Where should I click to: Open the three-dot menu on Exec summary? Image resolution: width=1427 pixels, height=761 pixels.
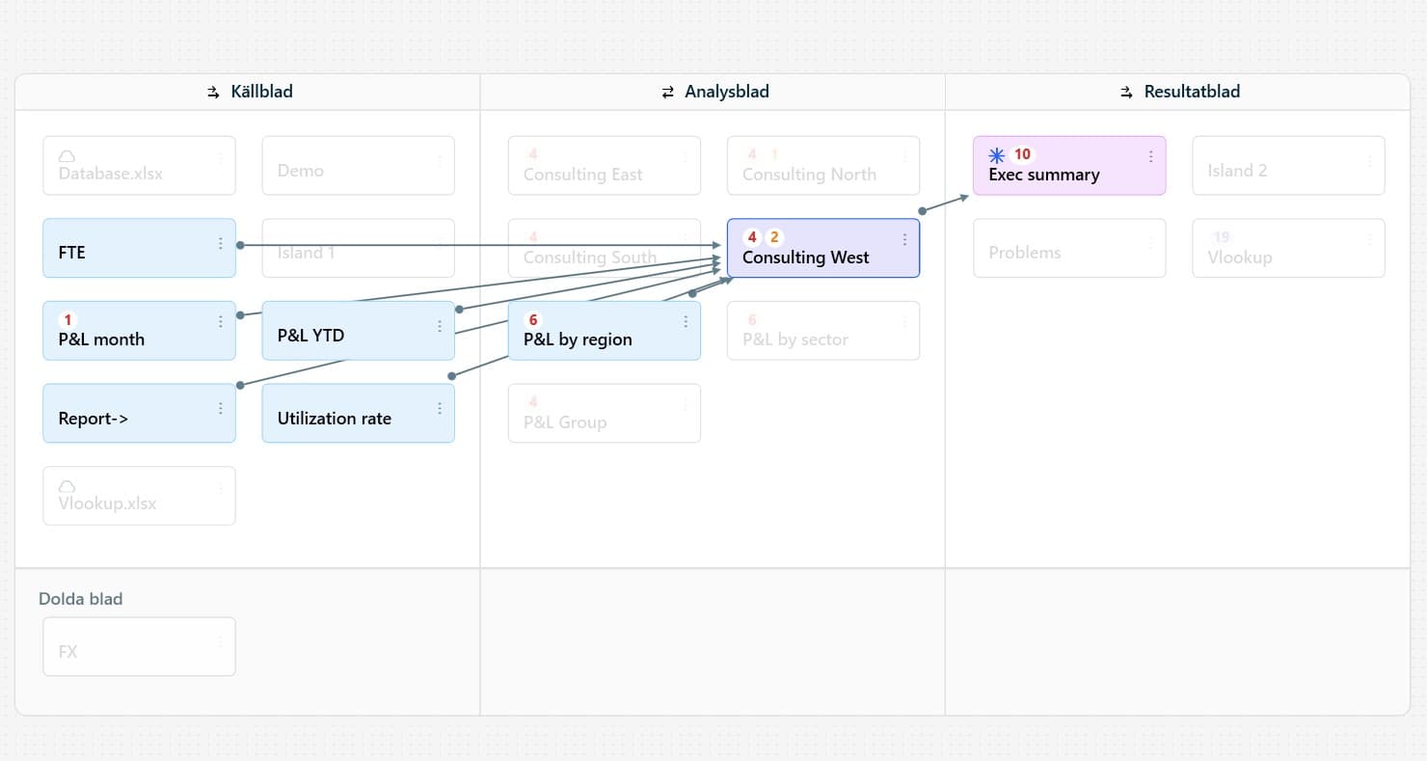pyautogui.click(x=1150, y=156)
